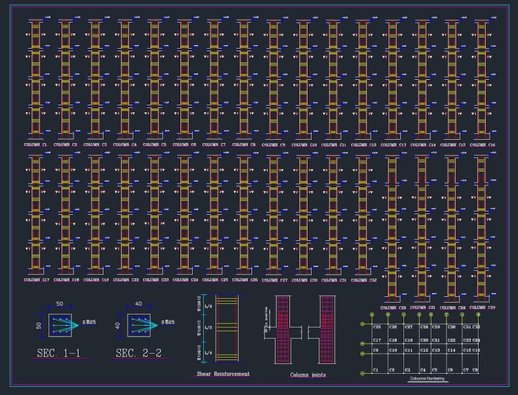Select the COLUMN C15 label
Image resolution: width=518 pixels, height=395 pixels.
[x=453, y=145]
